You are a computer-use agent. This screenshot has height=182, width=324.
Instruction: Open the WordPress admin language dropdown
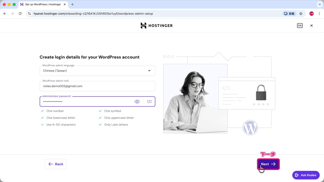coord(97,71)
